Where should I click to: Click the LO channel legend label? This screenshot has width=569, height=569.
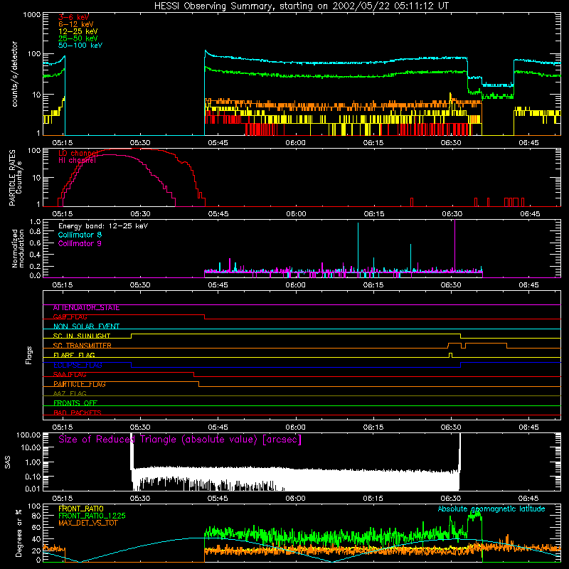pyautogui.click(x=78, y=153)
